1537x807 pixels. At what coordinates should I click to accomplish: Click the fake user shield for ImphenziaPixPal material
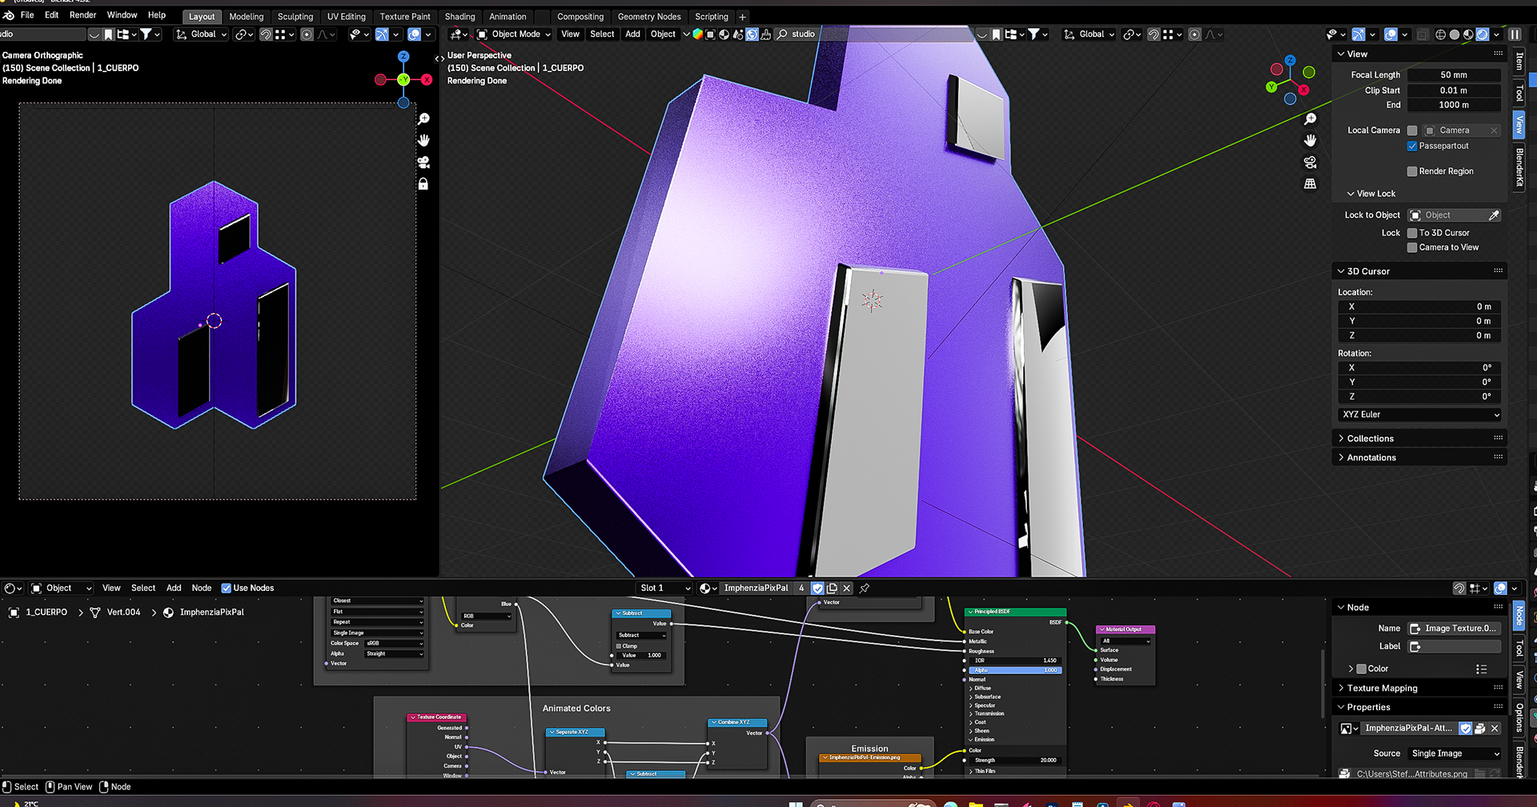tap(817, 588)
